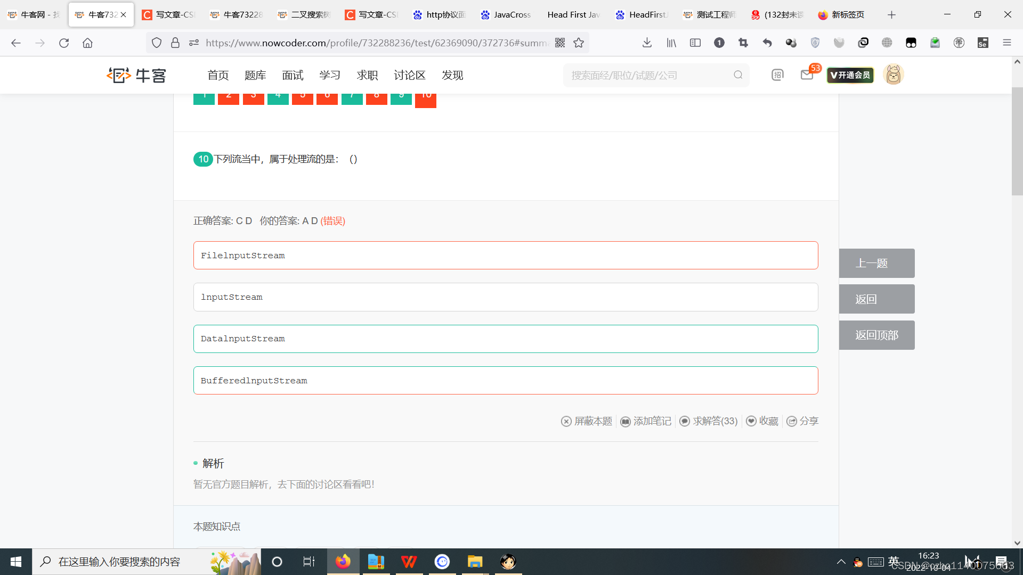
Task: Click the Nowcoder 牛客 logo
Action: click(136, 75)
